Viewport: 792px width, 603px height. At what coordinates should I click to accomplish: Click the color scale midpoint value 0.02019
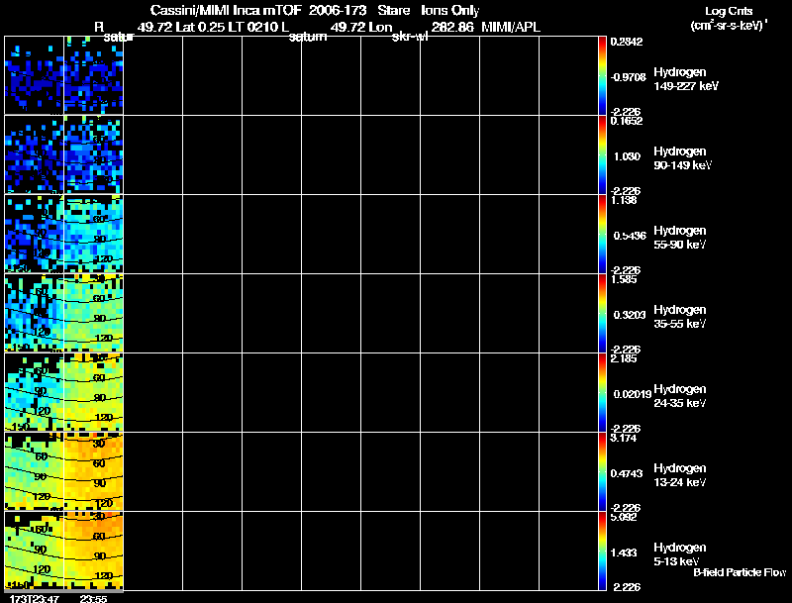pos(633,394)
